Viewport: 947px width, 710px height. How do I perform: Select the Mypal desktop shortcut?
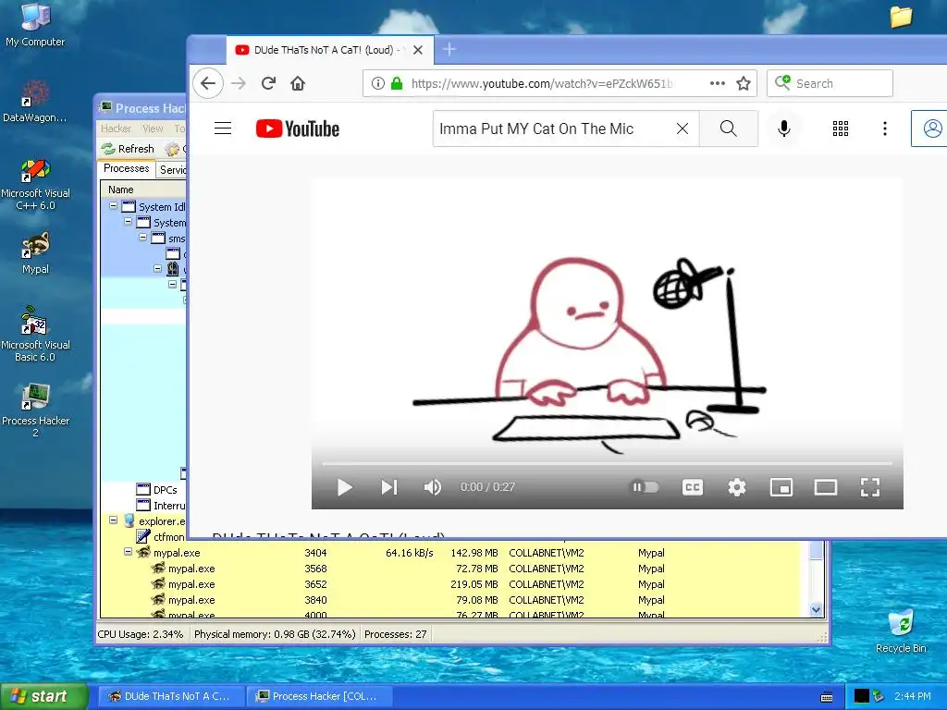click(x=35, y=253)
